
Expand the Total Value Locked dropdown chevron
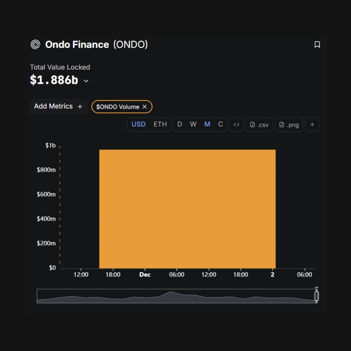pos(86,81)
